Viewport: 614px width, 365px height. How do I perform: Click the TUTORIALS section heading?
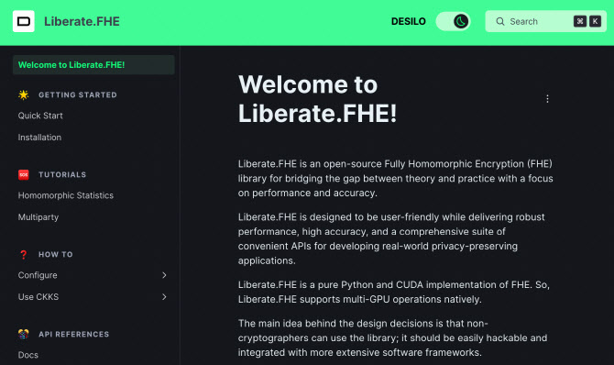coord(62,174)
